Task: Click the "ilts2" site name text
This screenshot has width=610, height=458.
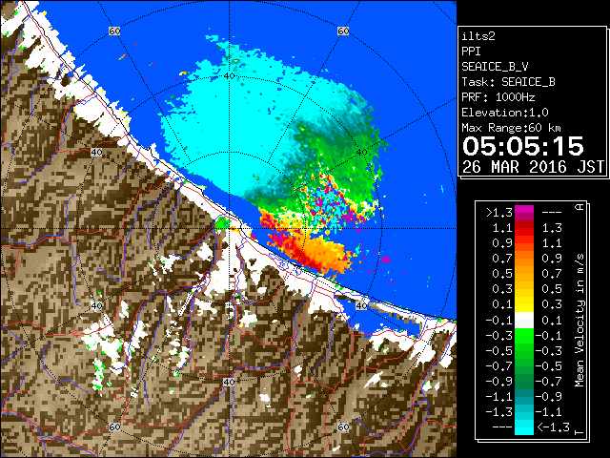Action: point(478,36)
